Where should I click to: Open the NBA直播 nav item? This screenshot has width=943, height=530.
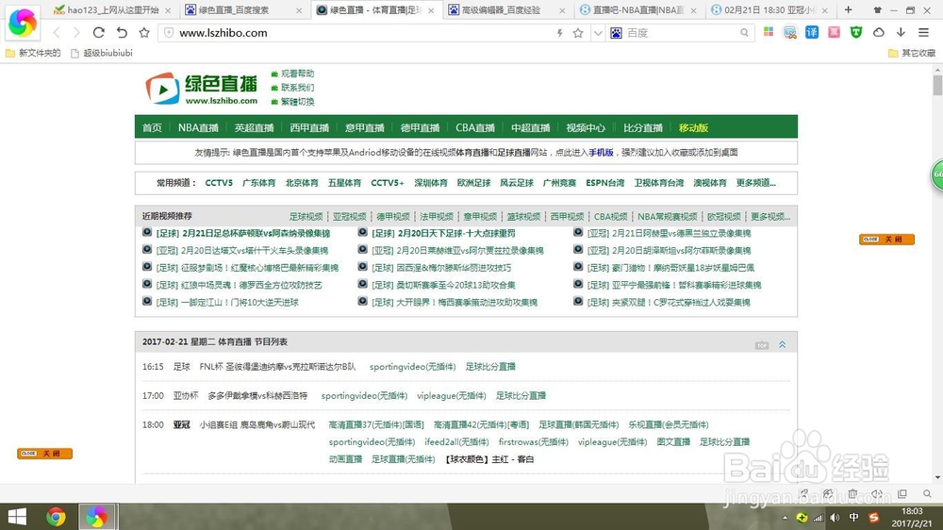pos(198,127)
